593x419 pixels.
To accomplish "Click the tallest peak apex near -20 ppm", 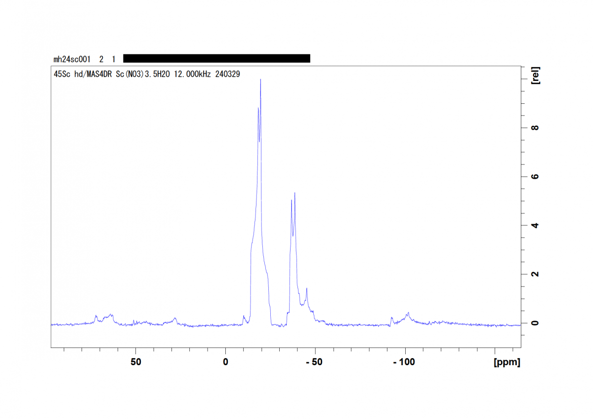I will pyautogui.click(x=260, y=80).
